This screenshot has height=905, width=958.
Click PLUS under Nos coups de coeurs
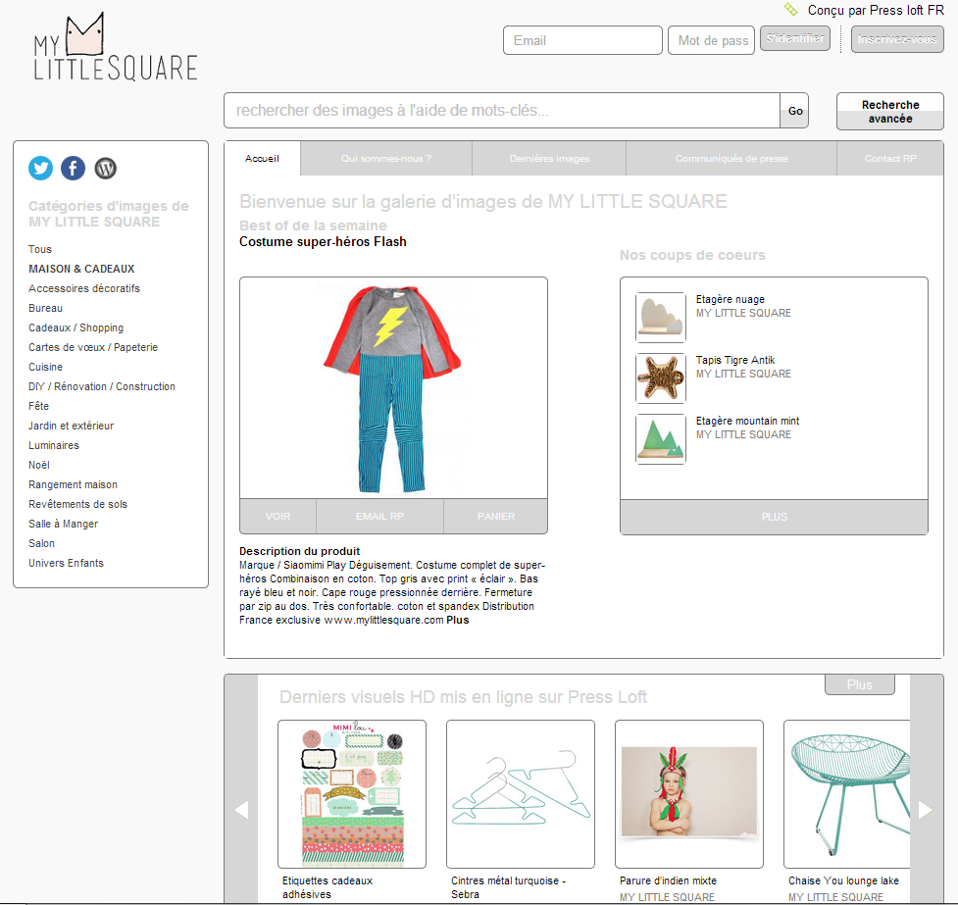click(774, 517)
